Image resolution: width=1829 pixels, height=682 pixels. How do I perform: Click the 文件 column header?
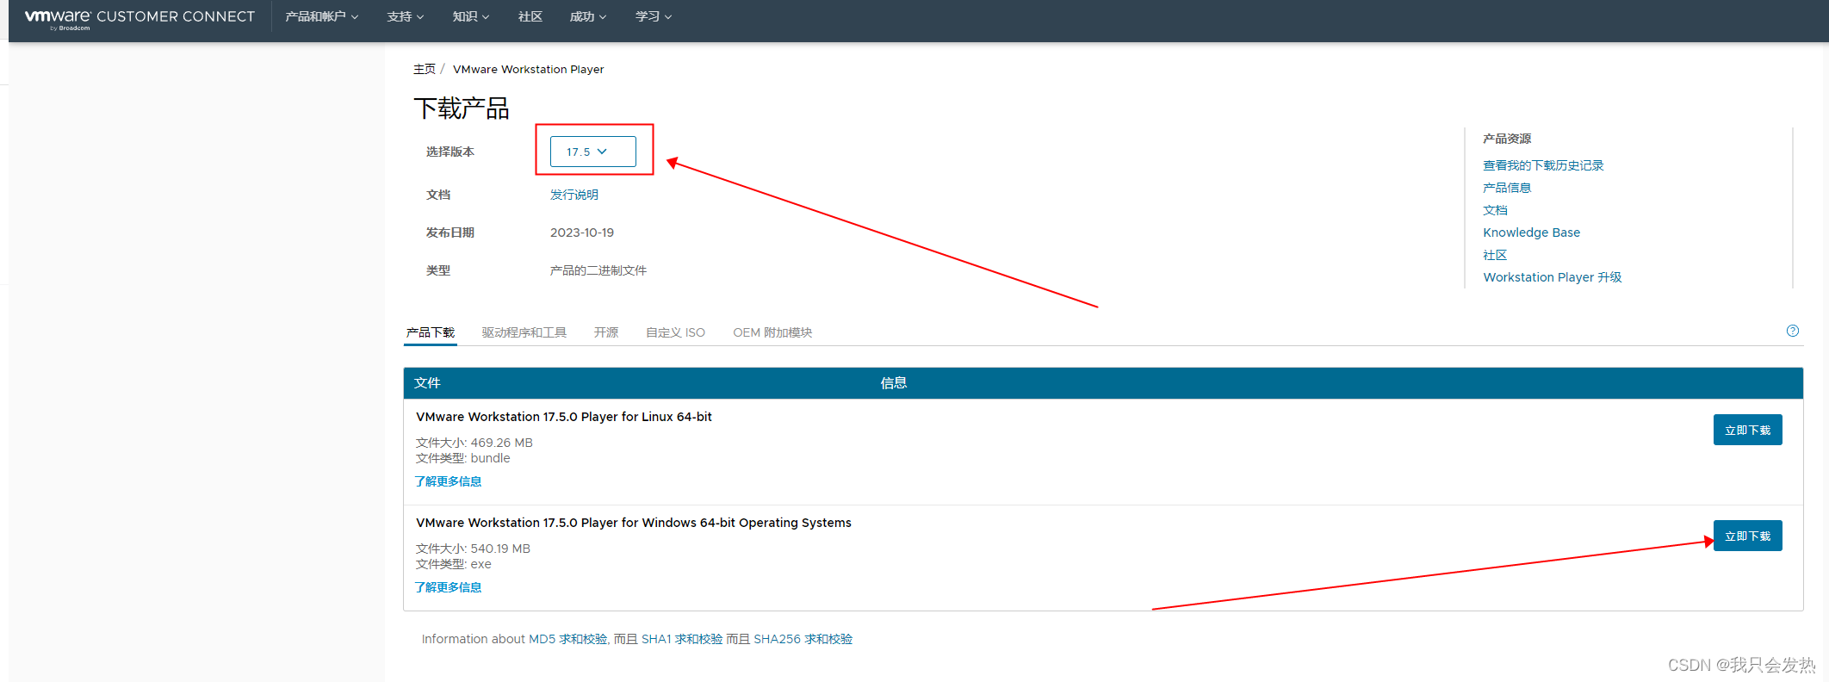427,383
